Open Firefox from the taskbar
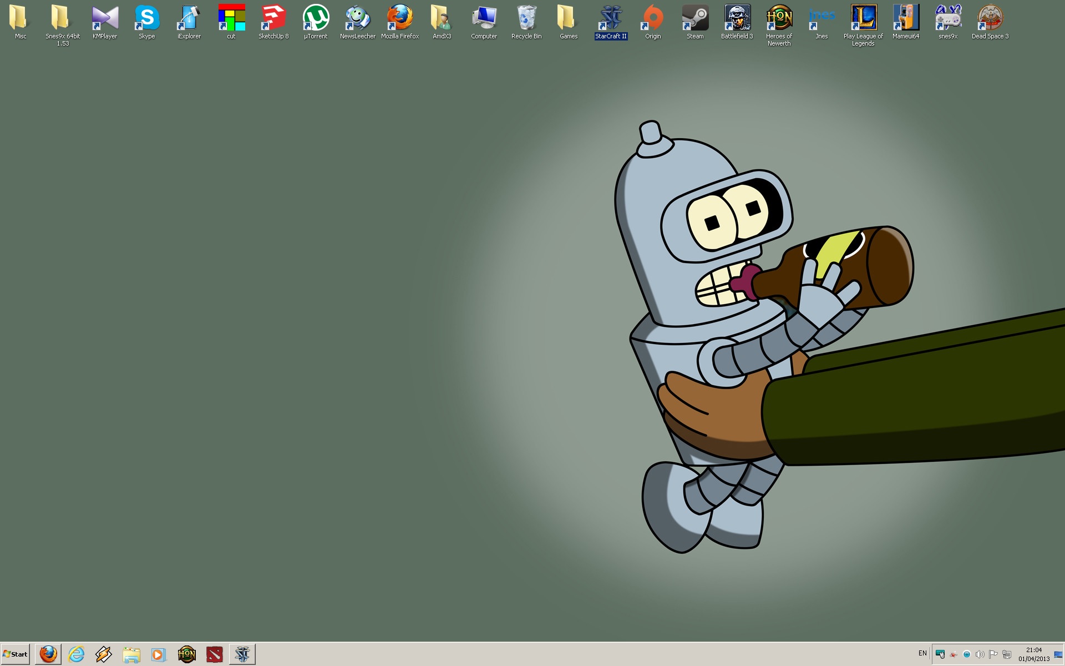 point(48,654)
